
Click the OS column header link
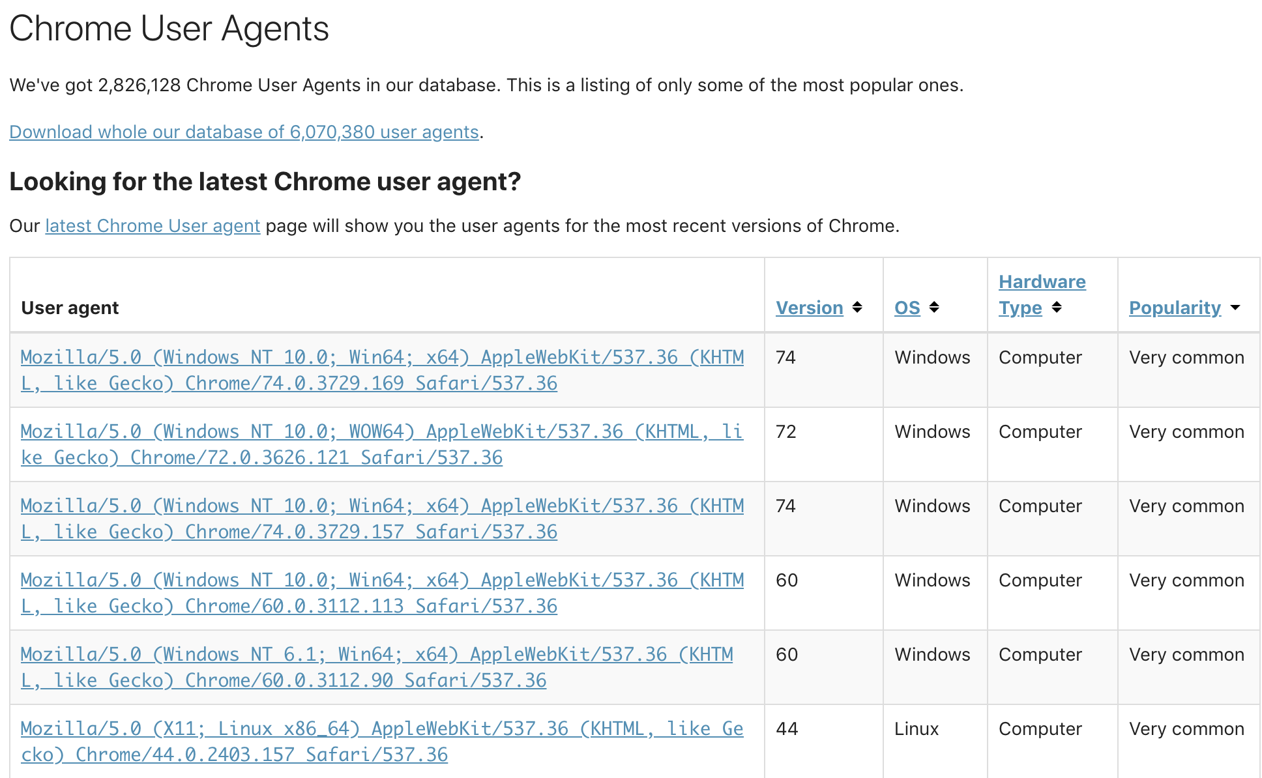point(907,308)
